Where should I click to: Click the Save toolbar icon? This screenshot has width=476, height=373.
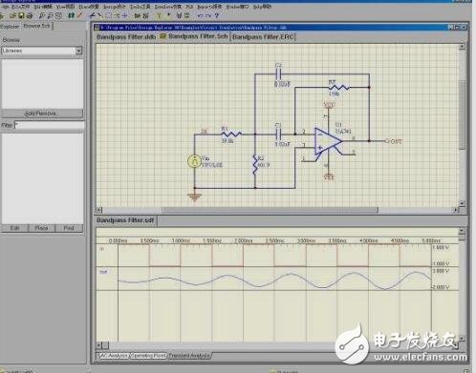point(21,15)
